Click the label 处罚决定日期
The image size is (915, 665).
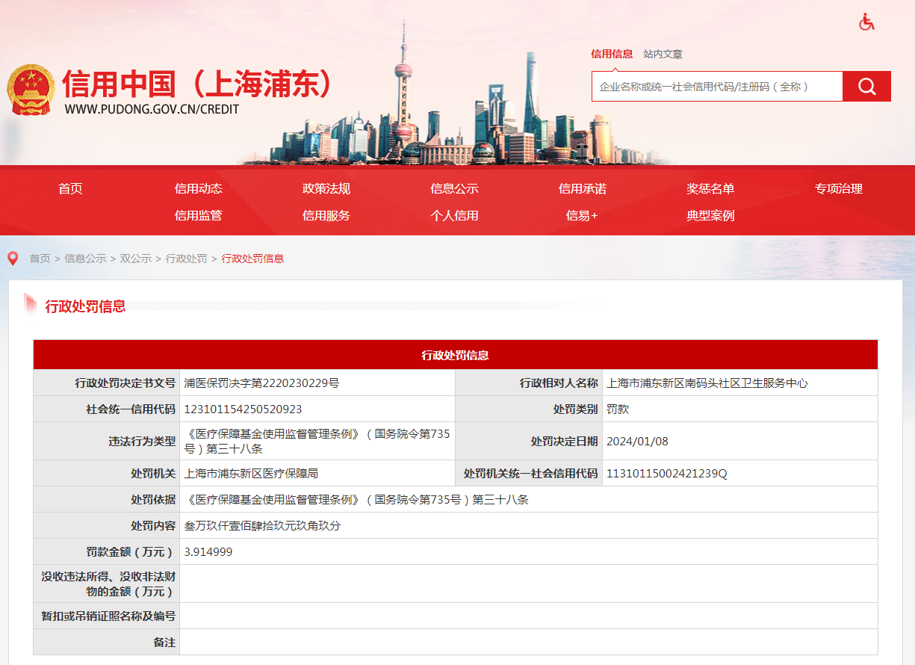(x=565, y=441)
